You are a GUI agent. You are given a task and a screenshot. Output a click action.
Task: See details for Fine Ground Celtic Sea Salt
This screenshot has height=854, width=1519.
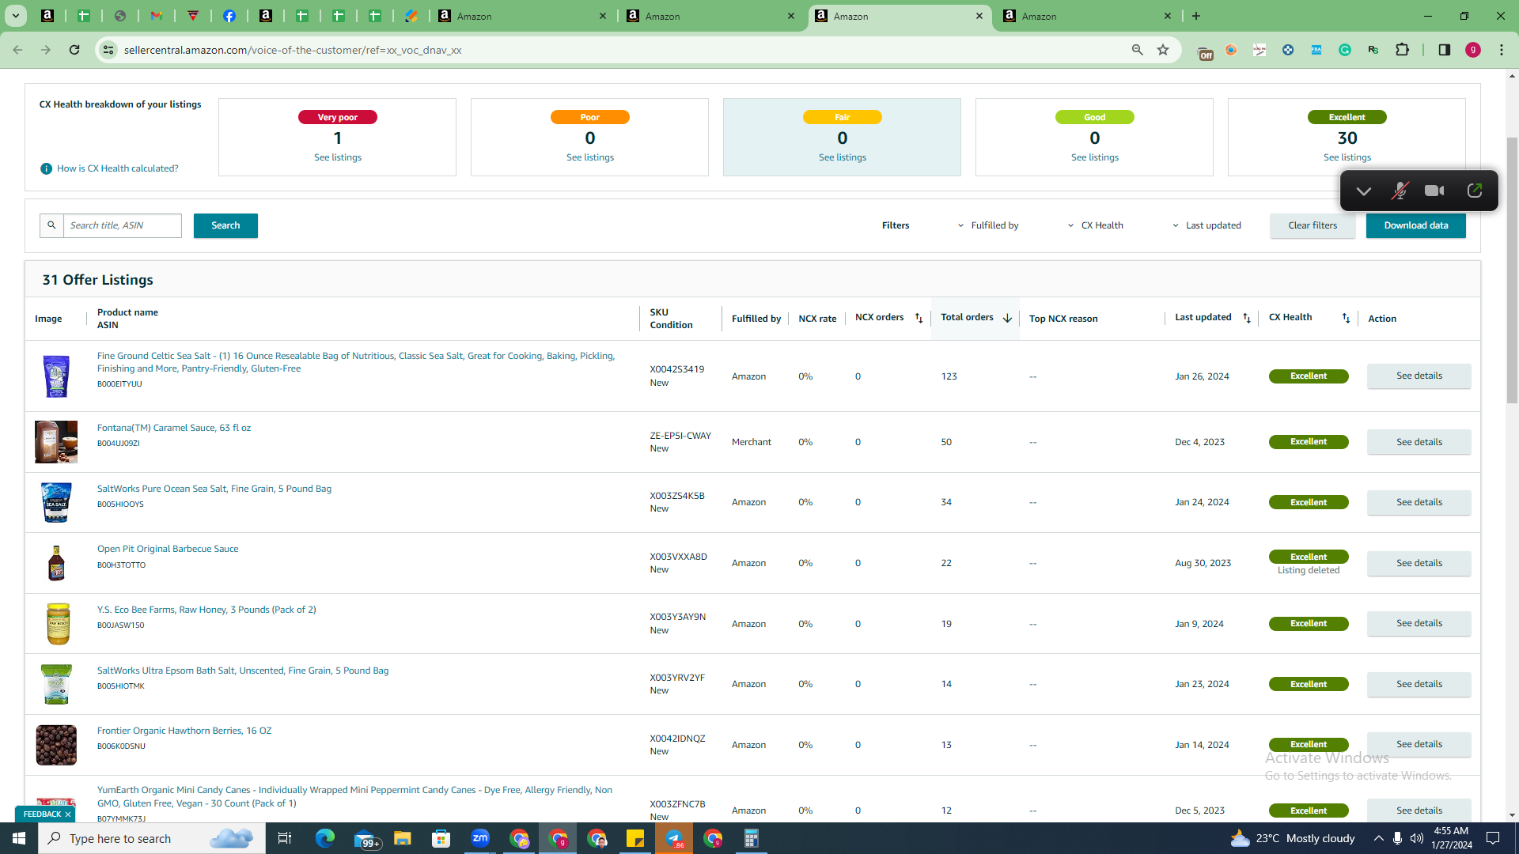pos(1419,376)
